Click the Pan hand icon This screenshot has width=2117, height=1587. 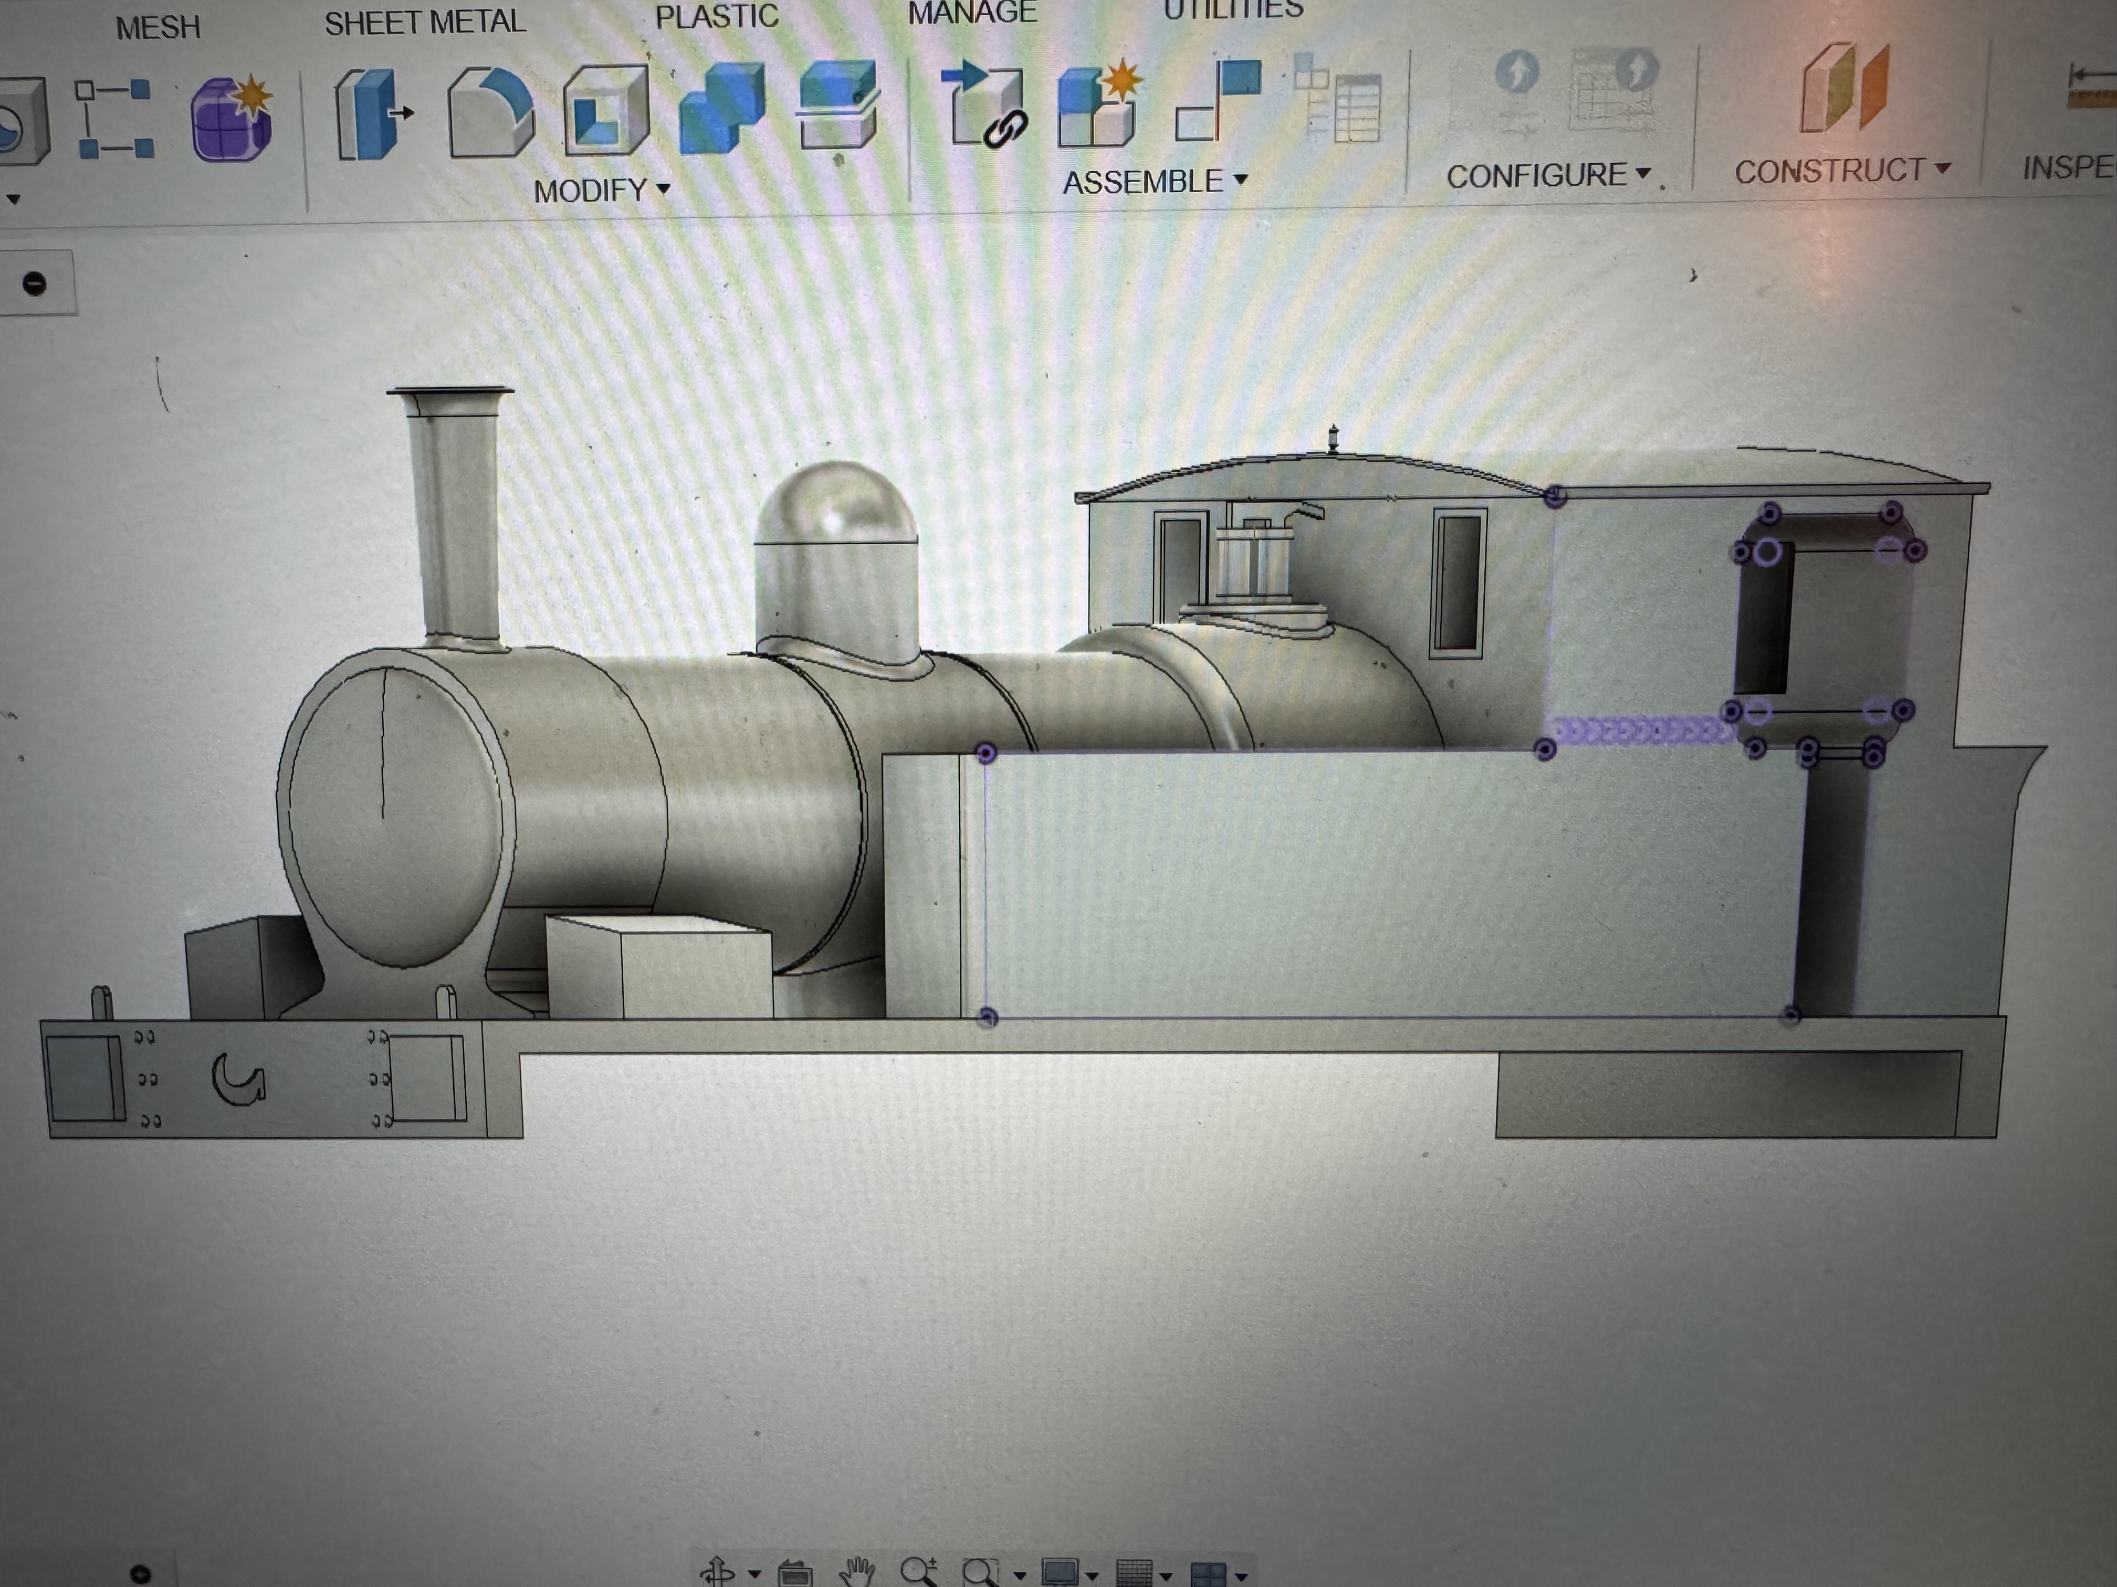[x=856, y=1571]
